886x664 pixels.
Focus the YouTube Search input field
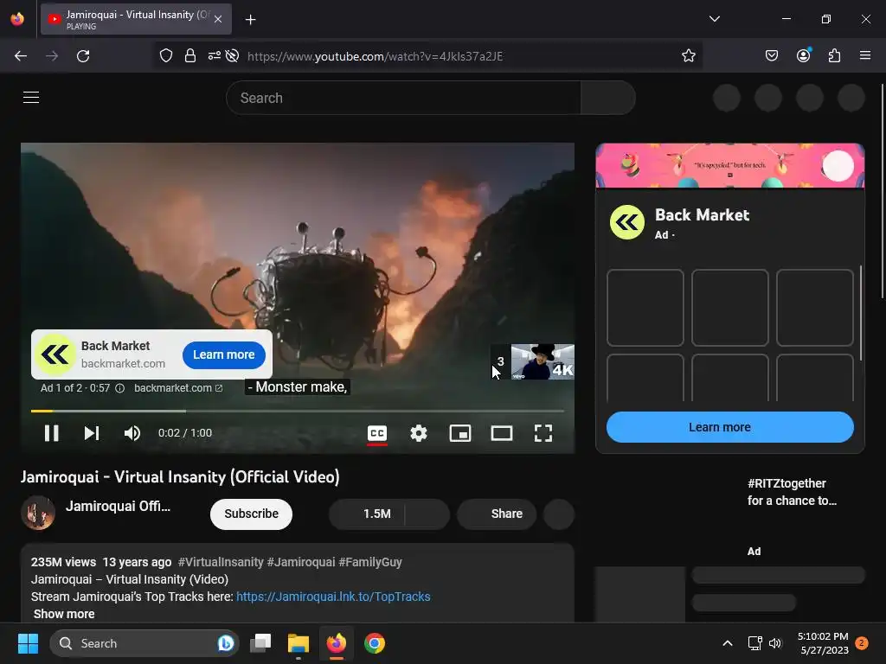[x=403, y=98]
